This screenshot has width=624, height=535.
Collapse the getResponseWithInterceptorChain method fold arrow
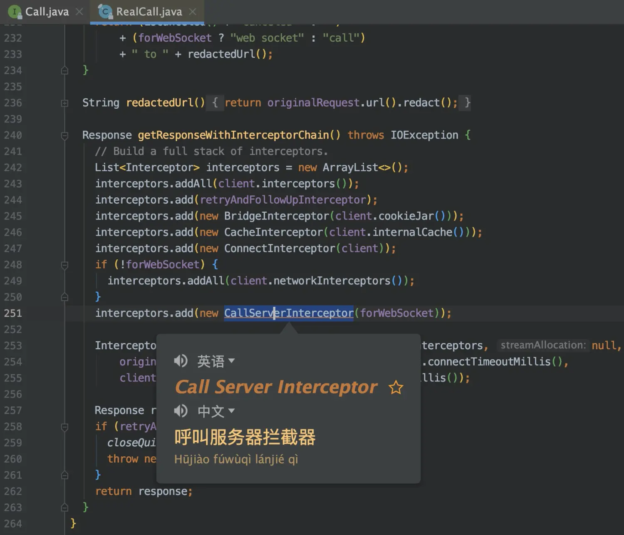pyautogui.click(x=64, y=135)
